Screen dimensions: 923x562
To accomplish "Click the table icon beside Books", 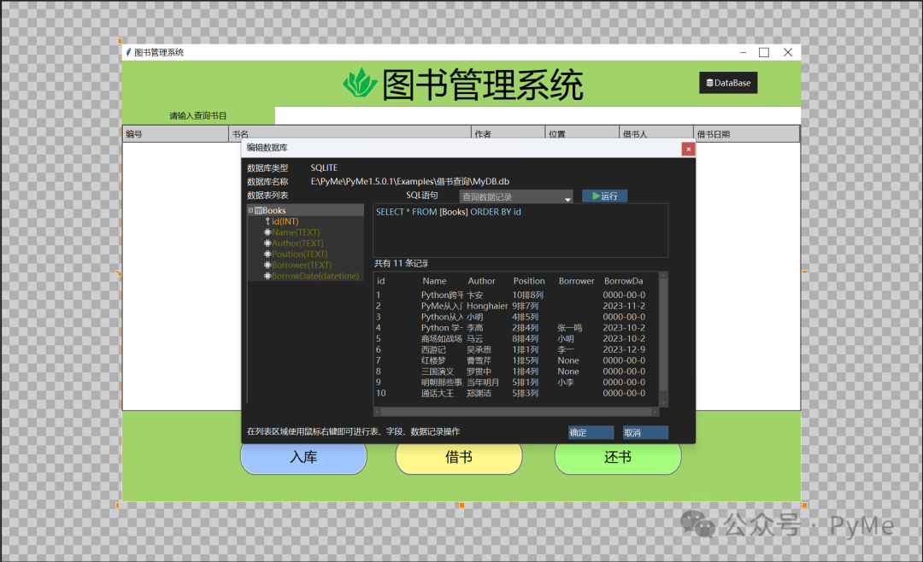I will (258, 210).
